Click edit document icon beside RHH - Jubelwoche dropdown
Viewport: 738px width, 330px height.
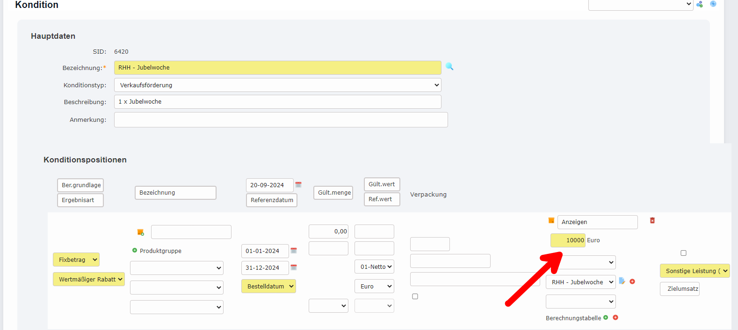tap(622, 281)
